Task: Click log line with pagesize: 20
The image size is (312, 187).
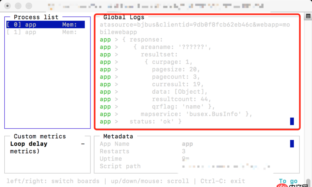Action: 150,70
